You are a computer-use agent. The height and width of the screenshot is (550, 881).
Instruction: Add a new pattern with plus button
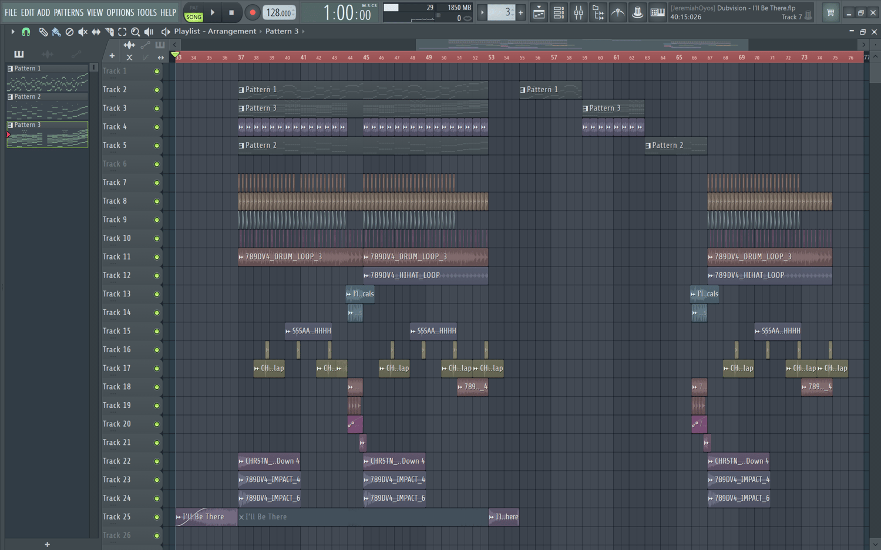point(520,12)
